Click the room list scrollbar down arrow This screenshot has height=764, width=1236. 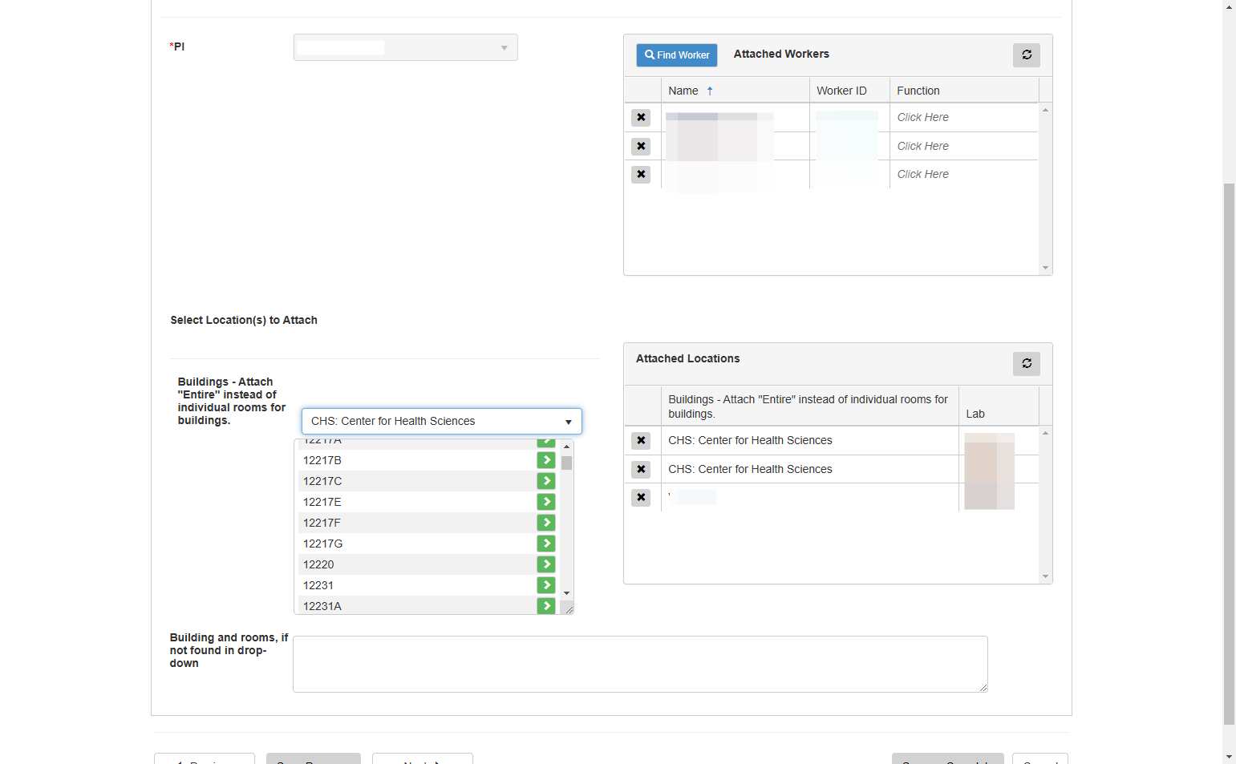tap(566, 593)
